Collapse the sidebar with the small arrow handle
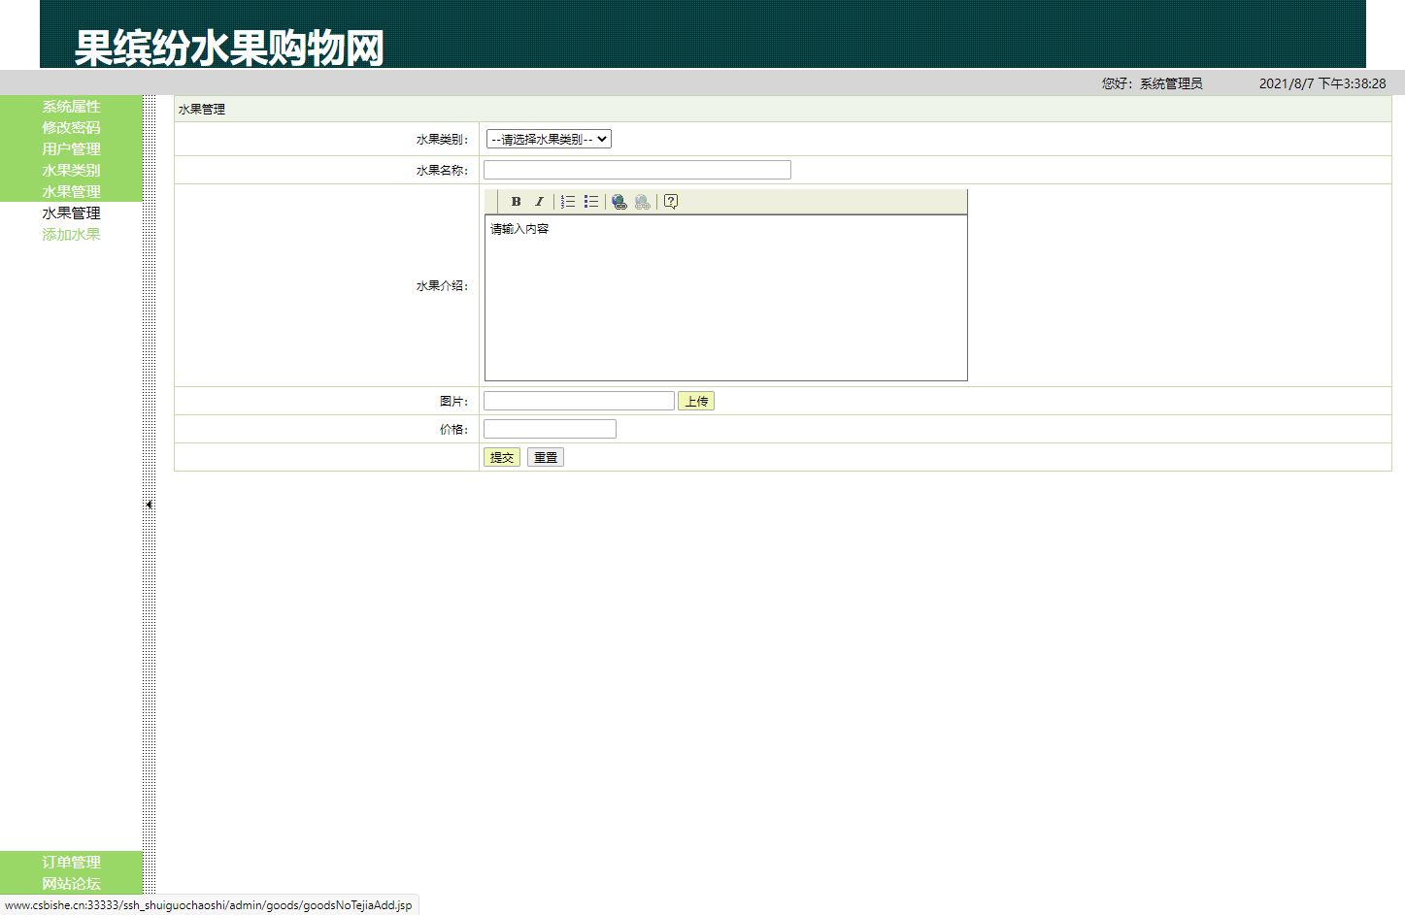 [149, 505]
